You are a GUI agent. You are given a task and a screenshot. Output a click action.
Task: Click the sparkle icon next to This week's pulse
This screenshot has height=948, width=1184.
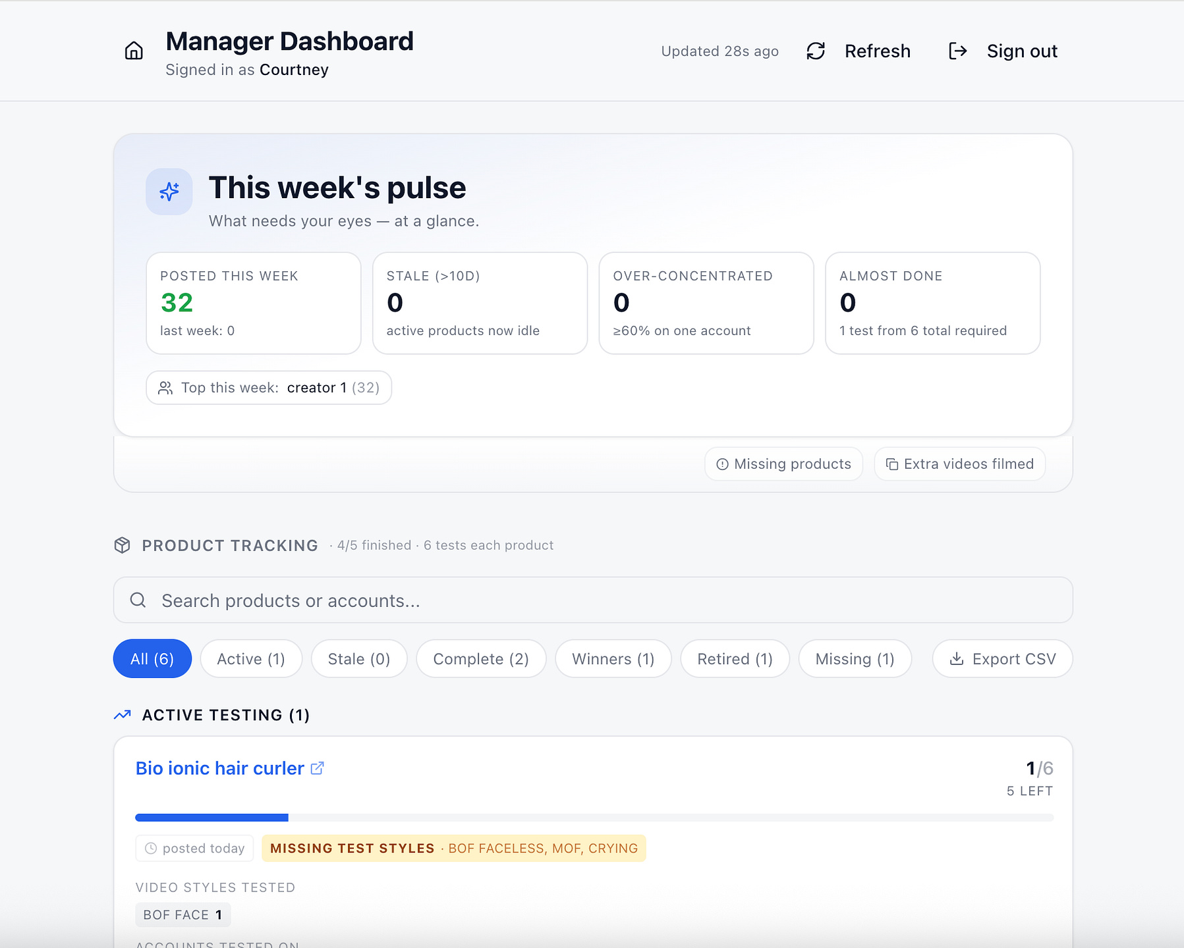(169, 192)
